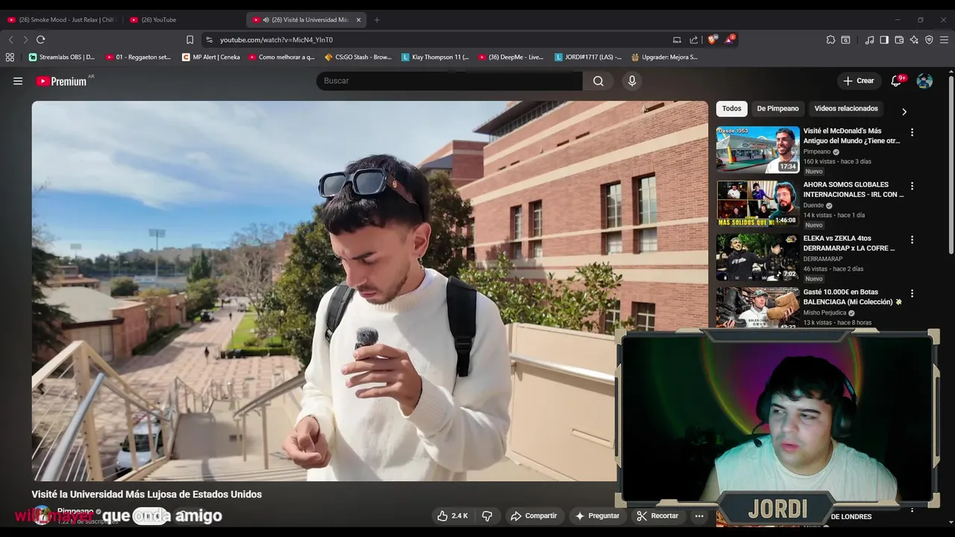Click the search magnifier button

(x=598, y=81)
